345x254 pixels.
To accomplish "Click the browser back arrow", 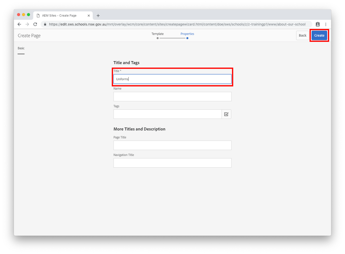I will [19, 24].
